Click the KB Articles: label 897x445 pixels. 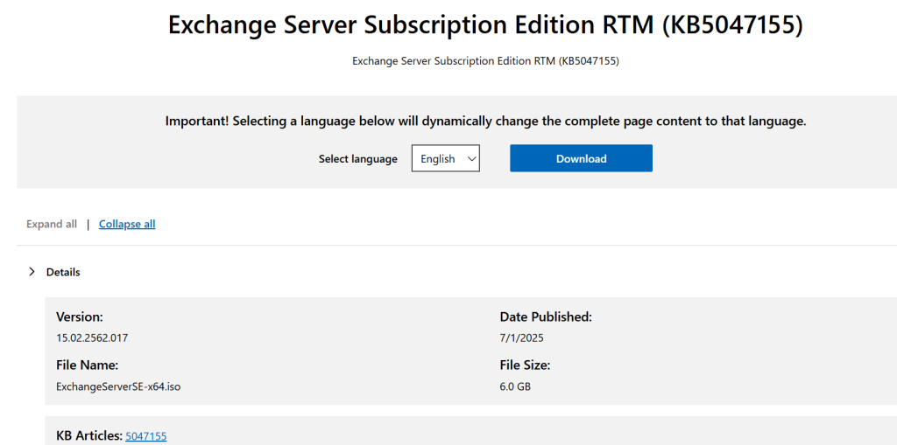89,436
